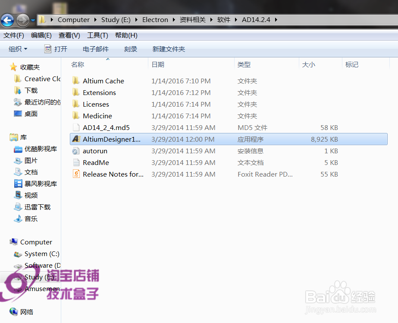Click the 网络 network icon in sidebar

(14, 312)
